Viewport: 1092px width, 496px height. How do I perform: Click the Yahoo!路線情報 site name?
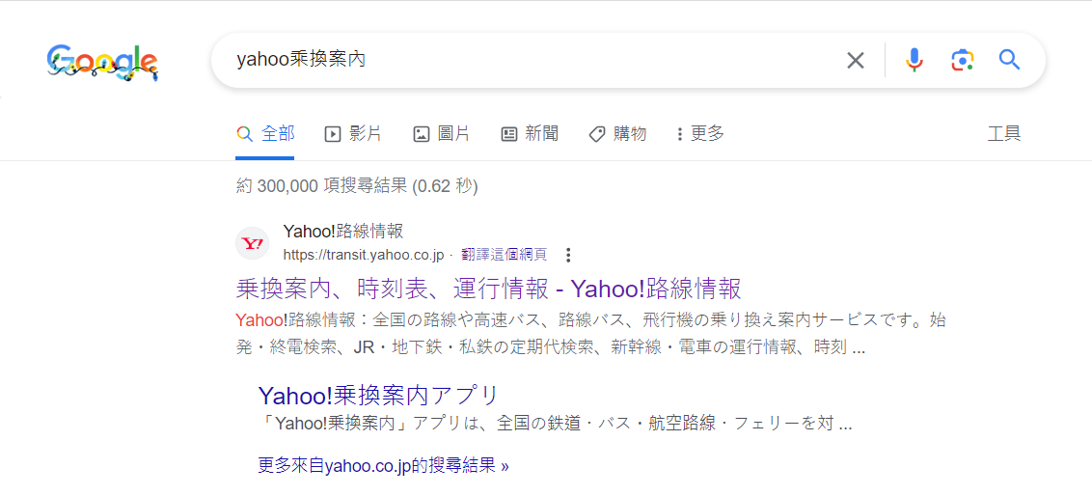[343, 232]
